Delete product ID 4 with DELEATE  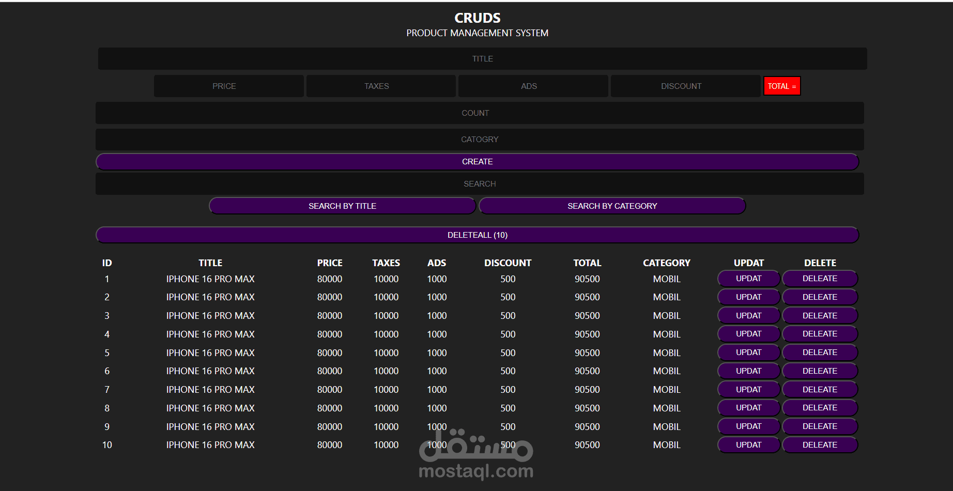820,334
